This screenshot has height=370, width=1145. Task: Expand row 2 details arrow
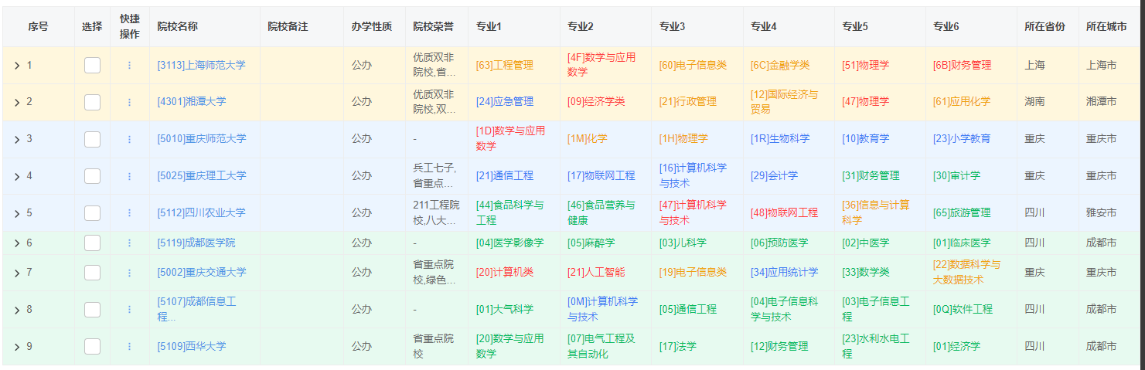point(17,102)
